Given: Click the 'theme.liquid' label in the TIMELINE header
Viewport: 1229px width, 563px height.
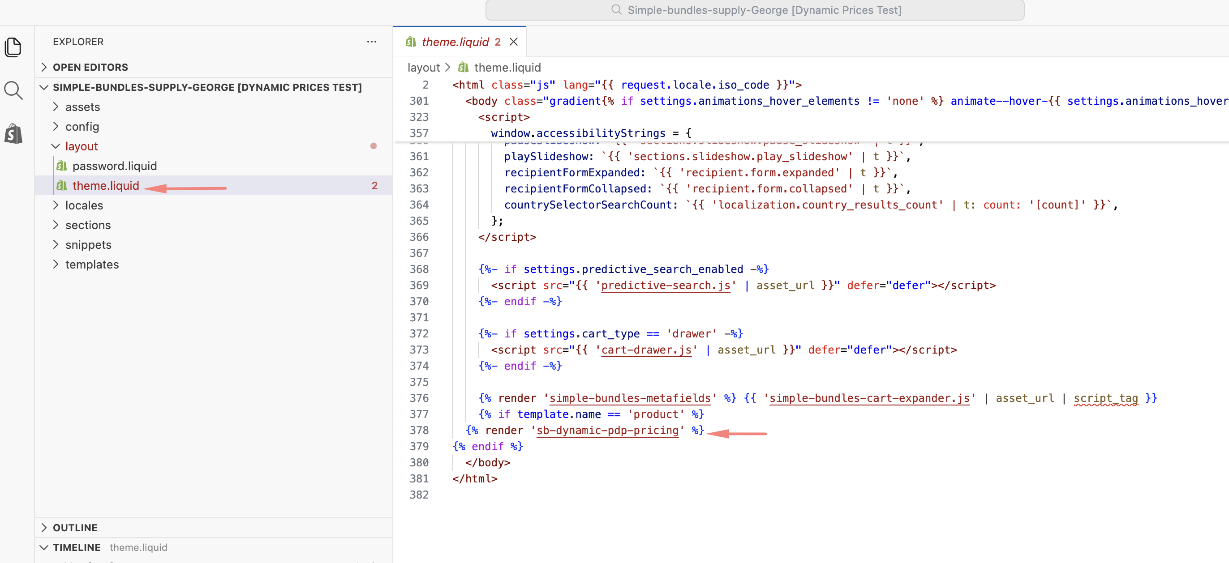Looking at the screenshot, I should (138, 547).
